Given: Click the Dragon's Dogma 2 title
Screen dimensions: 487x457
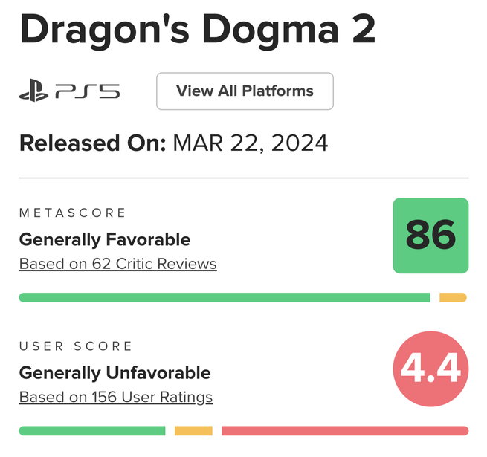Looking at the screenshot, I should pos(198,30).
